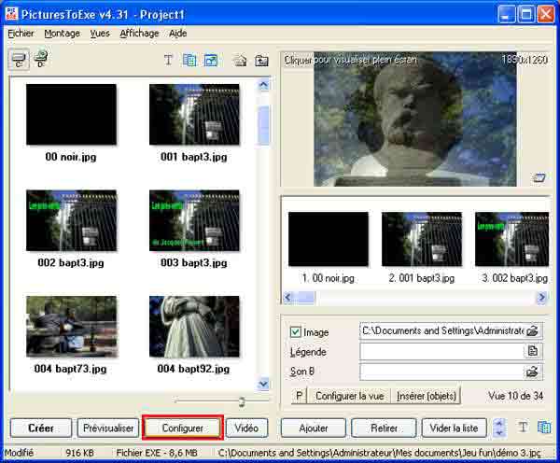560x463 pixels.
Task: Open the Légende text editor icon
Action: (x=532, y=351)
